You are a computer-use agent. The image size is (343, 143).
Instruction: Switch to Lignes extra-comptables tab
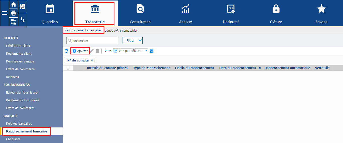[x=121, y=30]
